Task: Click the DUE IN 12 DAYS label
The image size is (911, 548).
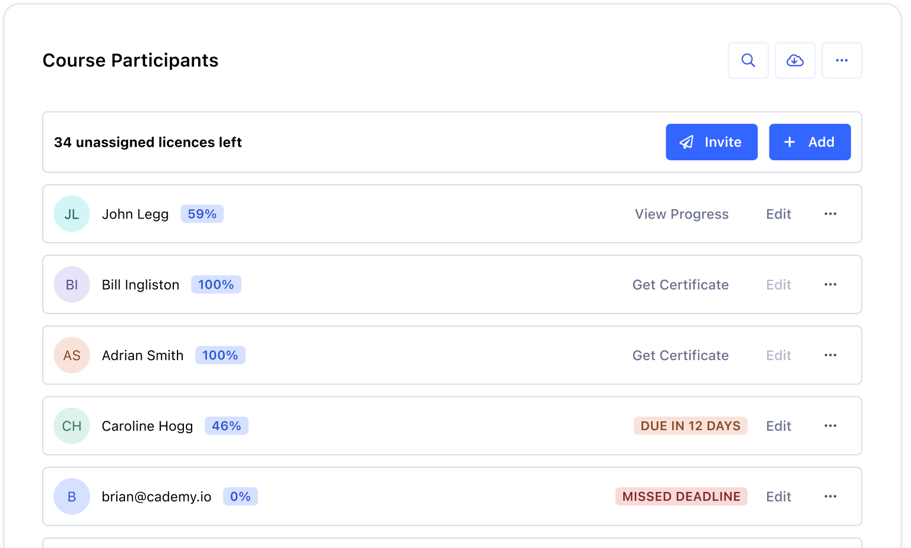Action: coord(690,426)
